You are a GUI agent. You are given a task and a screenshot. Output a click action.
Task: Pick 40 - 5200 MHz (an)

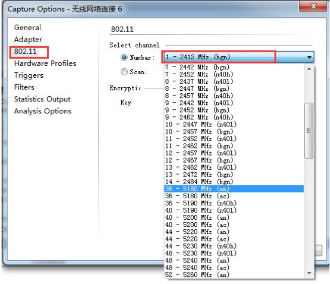[x=234, y=217]
